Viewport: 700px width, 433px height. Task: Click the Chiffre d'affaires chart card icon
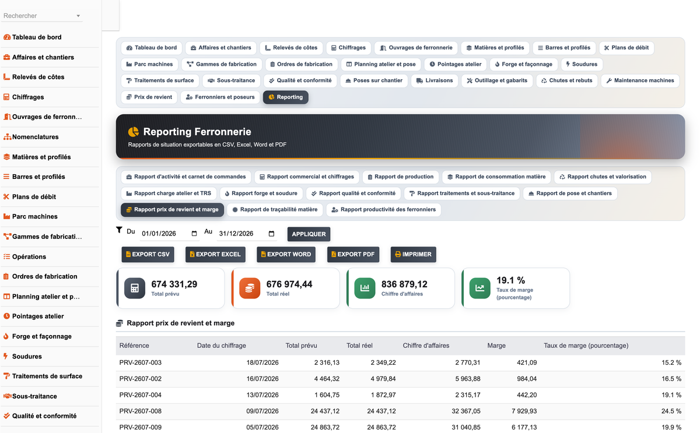[x=365, y=288]
